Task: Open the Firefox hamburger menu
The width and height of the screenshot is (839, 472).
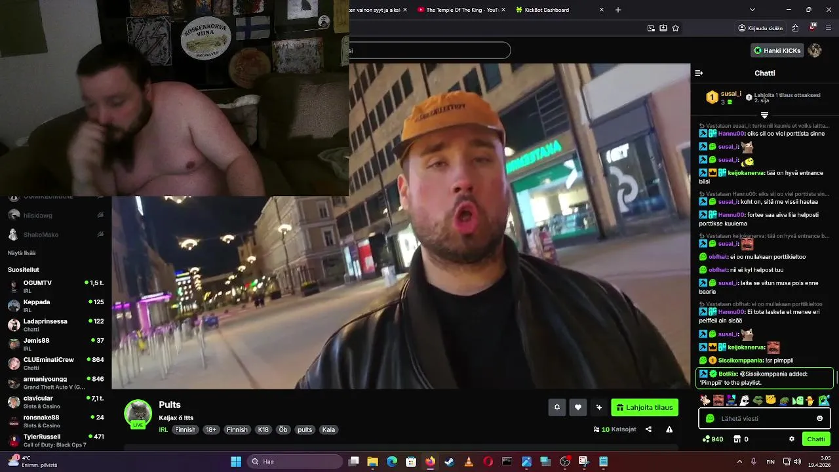Action: tap(829, 28)
